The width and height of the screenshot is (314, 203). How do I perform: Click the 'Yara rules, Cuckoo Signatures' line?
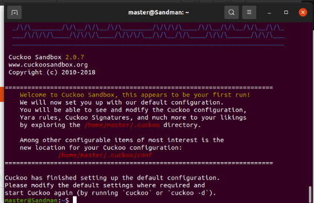click(x=133, y=117)
